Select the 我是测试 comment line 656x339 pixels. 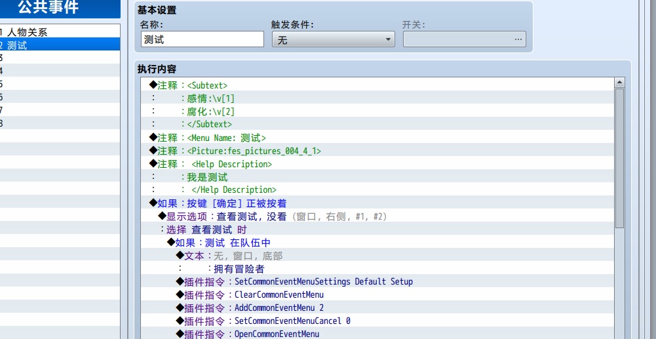(377, 177)
